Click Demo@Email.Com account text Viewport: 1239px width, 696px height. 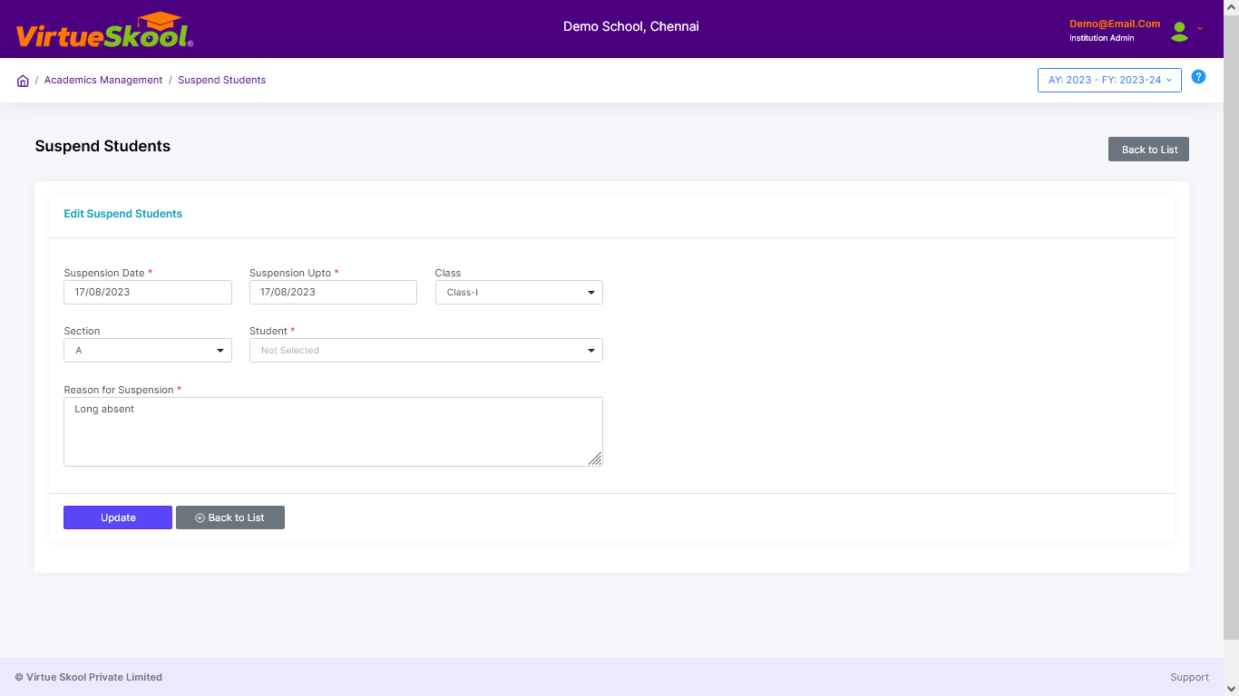pyautogui.click(x=1115, y=24)
